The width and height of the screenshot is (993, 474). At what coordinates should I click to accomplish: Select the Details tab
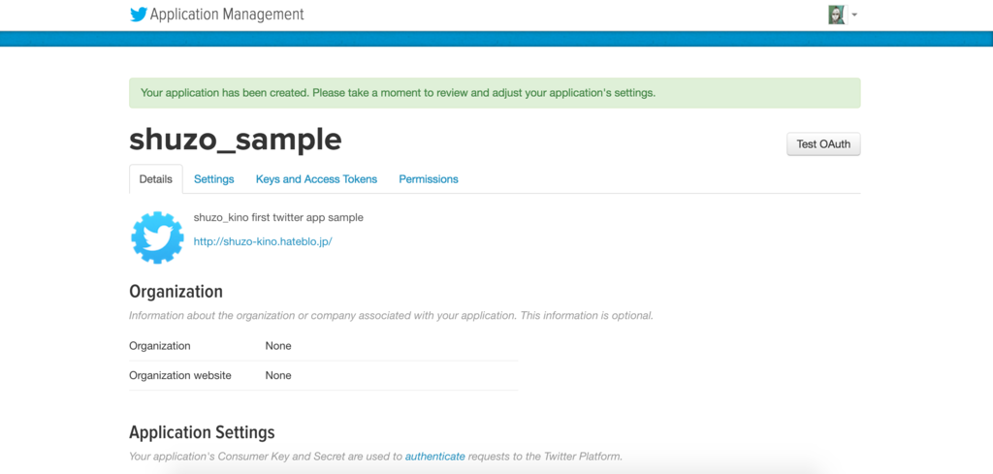[x=156, y=179]
